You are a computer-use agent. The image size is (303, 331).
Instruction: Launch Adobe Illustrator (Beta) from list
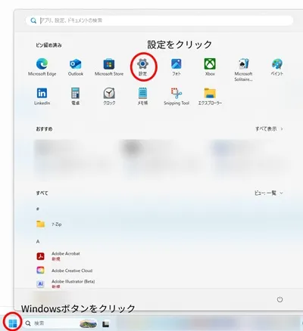[66, 284]
